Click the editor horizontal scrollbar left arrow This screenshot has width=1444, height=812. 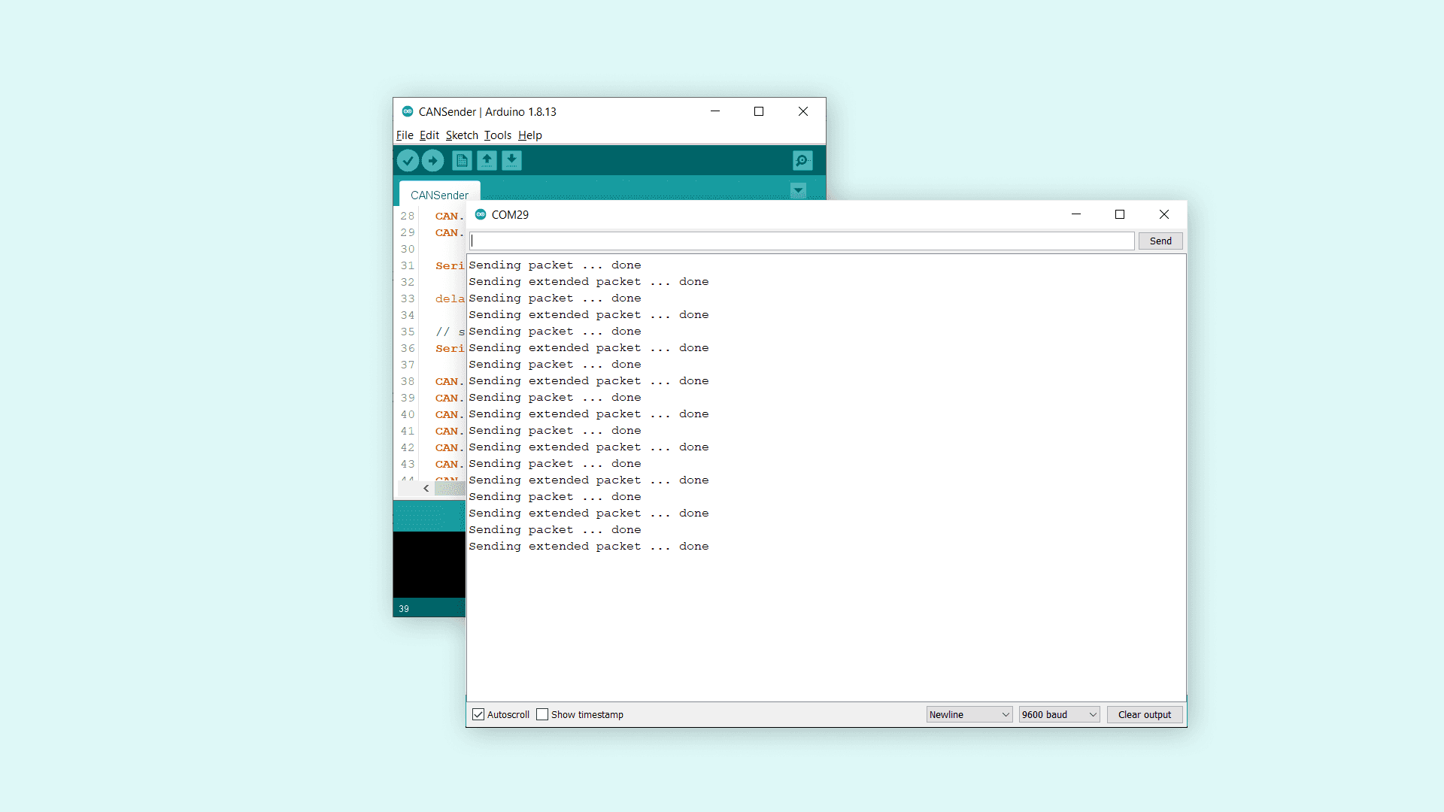[426, 488]
